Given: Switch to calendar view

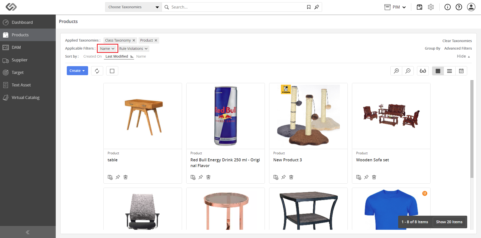Looking at the screenshot, I should click(x=461, y=71).
